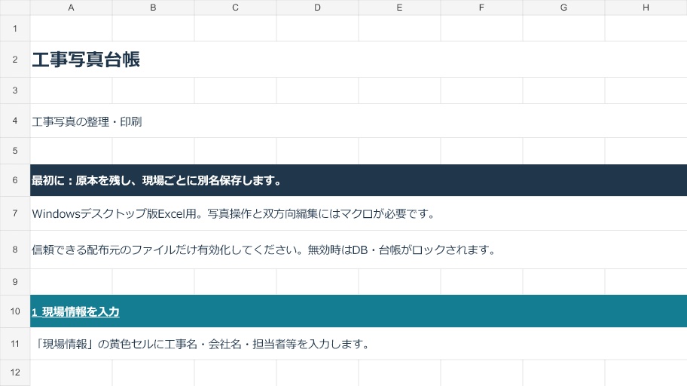Select row 9 header
The image size is (687, 386).
[x=15, y=282]
